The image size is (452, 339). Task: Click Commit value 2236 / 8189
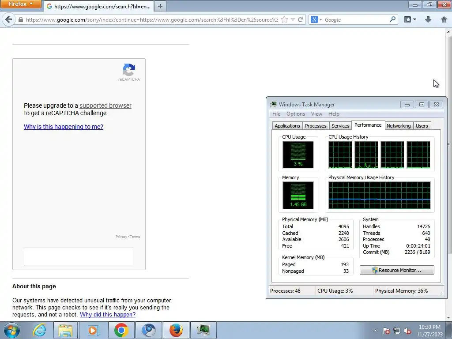pos(417,252)
